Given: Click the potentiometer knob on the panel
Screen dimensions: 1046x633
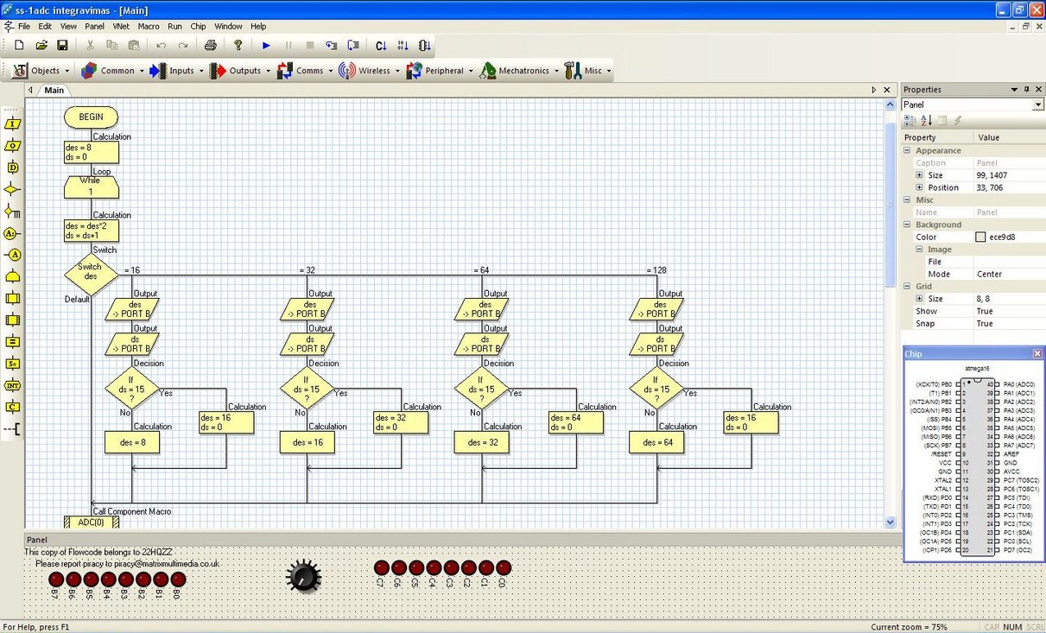Looking at the screenshot, I should coord(302,577).
